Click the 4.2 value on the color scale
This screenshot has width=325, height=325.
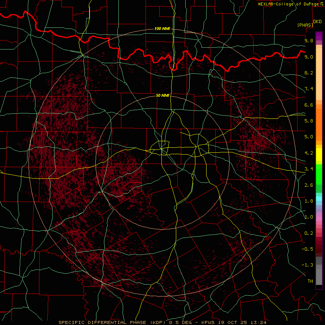pyautogui.click(x=309, y=153)
